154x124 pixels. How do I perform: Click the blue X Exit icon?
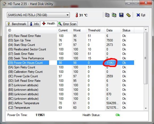pyautogui.click(x=138, y=15)
